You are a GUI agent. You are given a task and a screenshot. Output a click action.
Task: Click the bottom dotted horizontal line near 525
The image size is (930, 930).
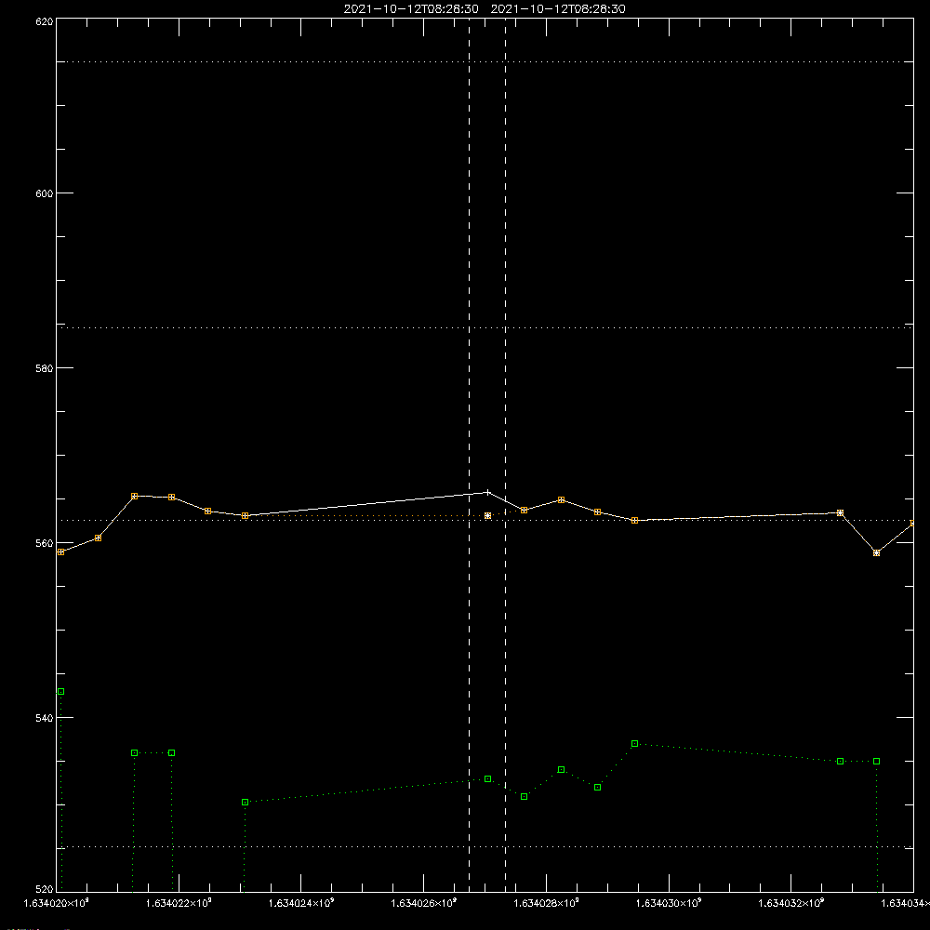pyautogui.click(x=485, y=847)
